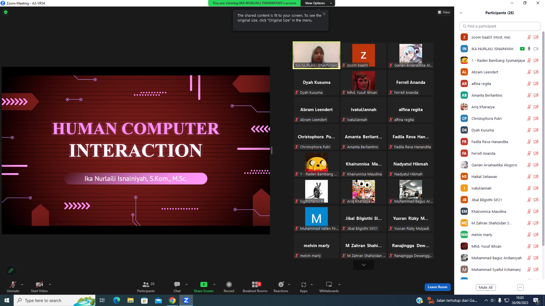The height and width of the screenshot is (306, 545).
Task: Show hidden system tray icons
Action: 486,300
